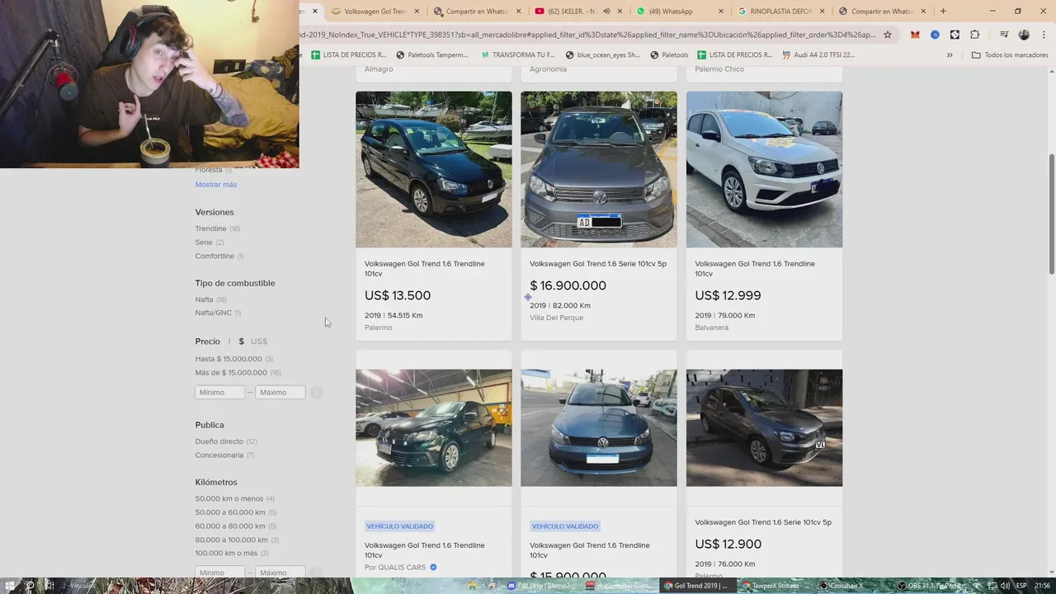Viewport: 1056px width, 594px height.
Task: Open the taskbar search icon
Action: coord(30,586)
